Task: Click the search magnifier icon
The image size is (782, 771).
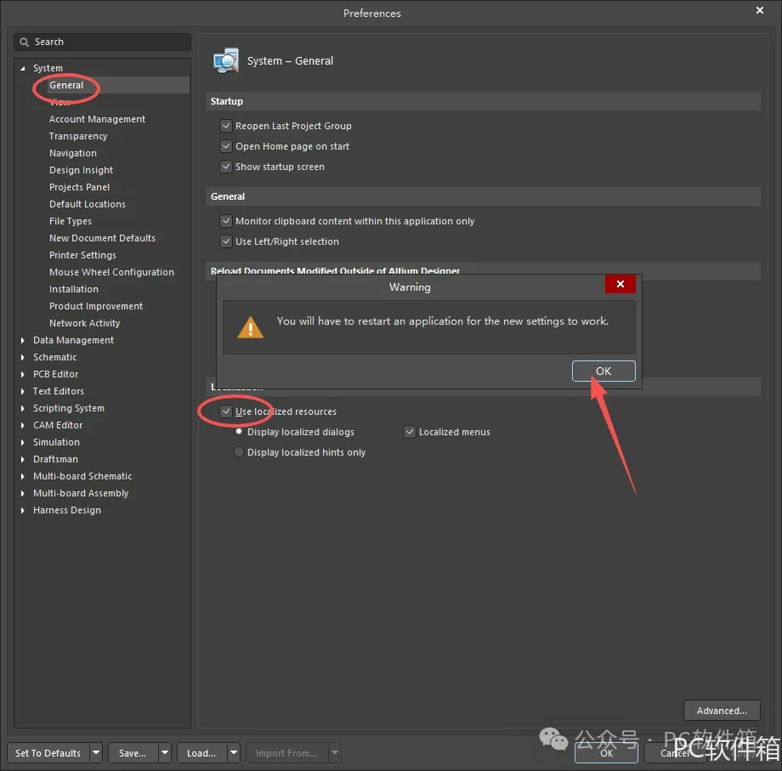Action: [24, 42]
